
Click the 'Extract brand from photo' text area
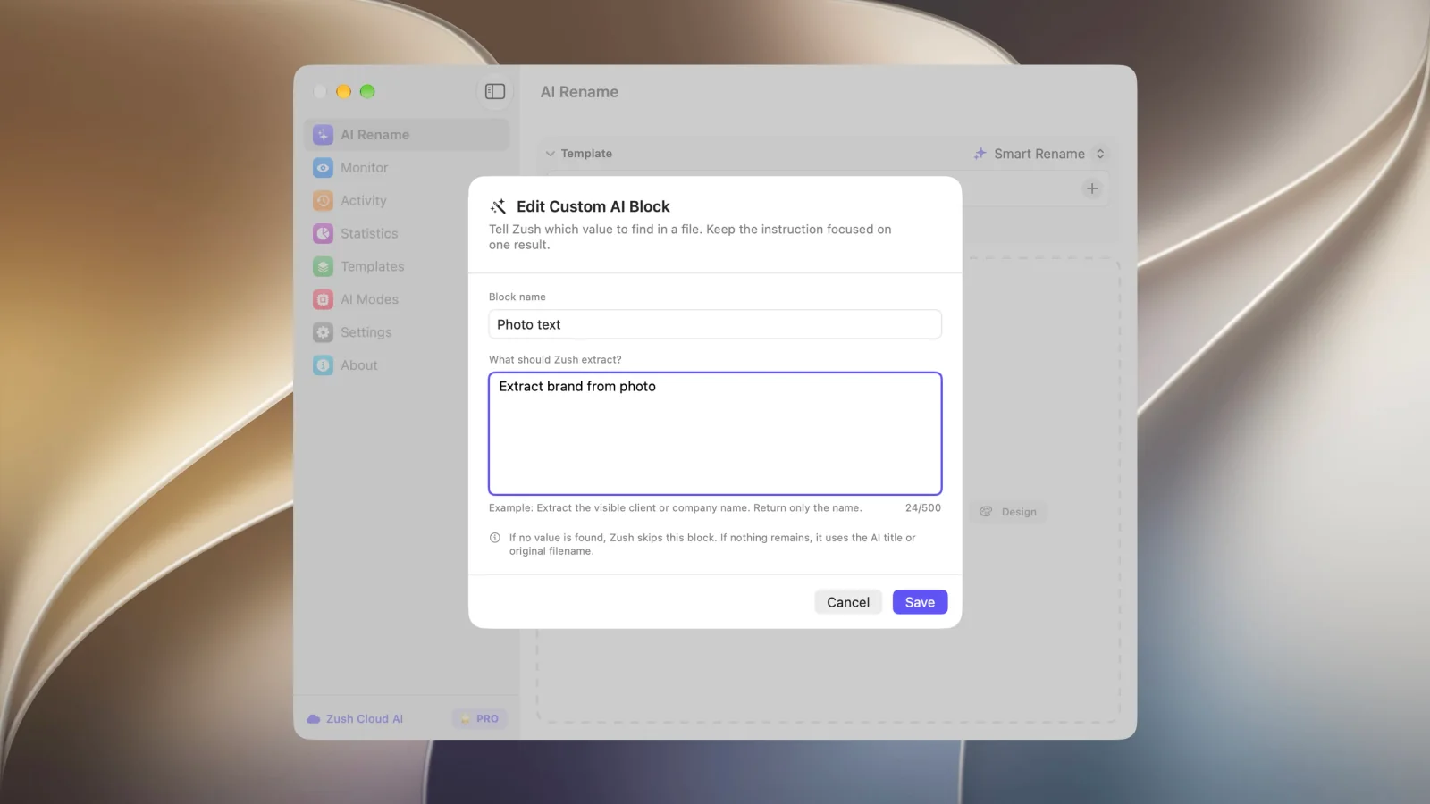coord(715,433)
